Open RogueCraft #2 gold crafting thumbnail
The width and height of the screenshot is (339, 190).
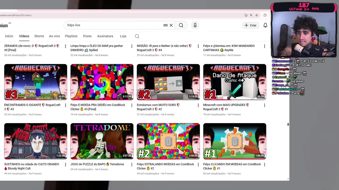168,82
